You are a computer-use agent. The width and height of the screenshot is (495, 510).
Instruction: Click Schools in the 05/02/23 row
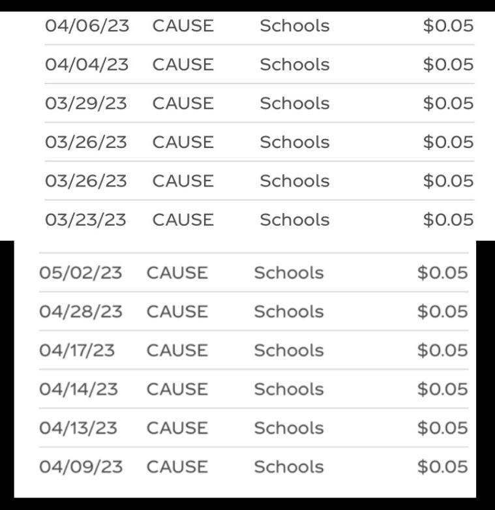pyautogui.click(x=288, y=273)
